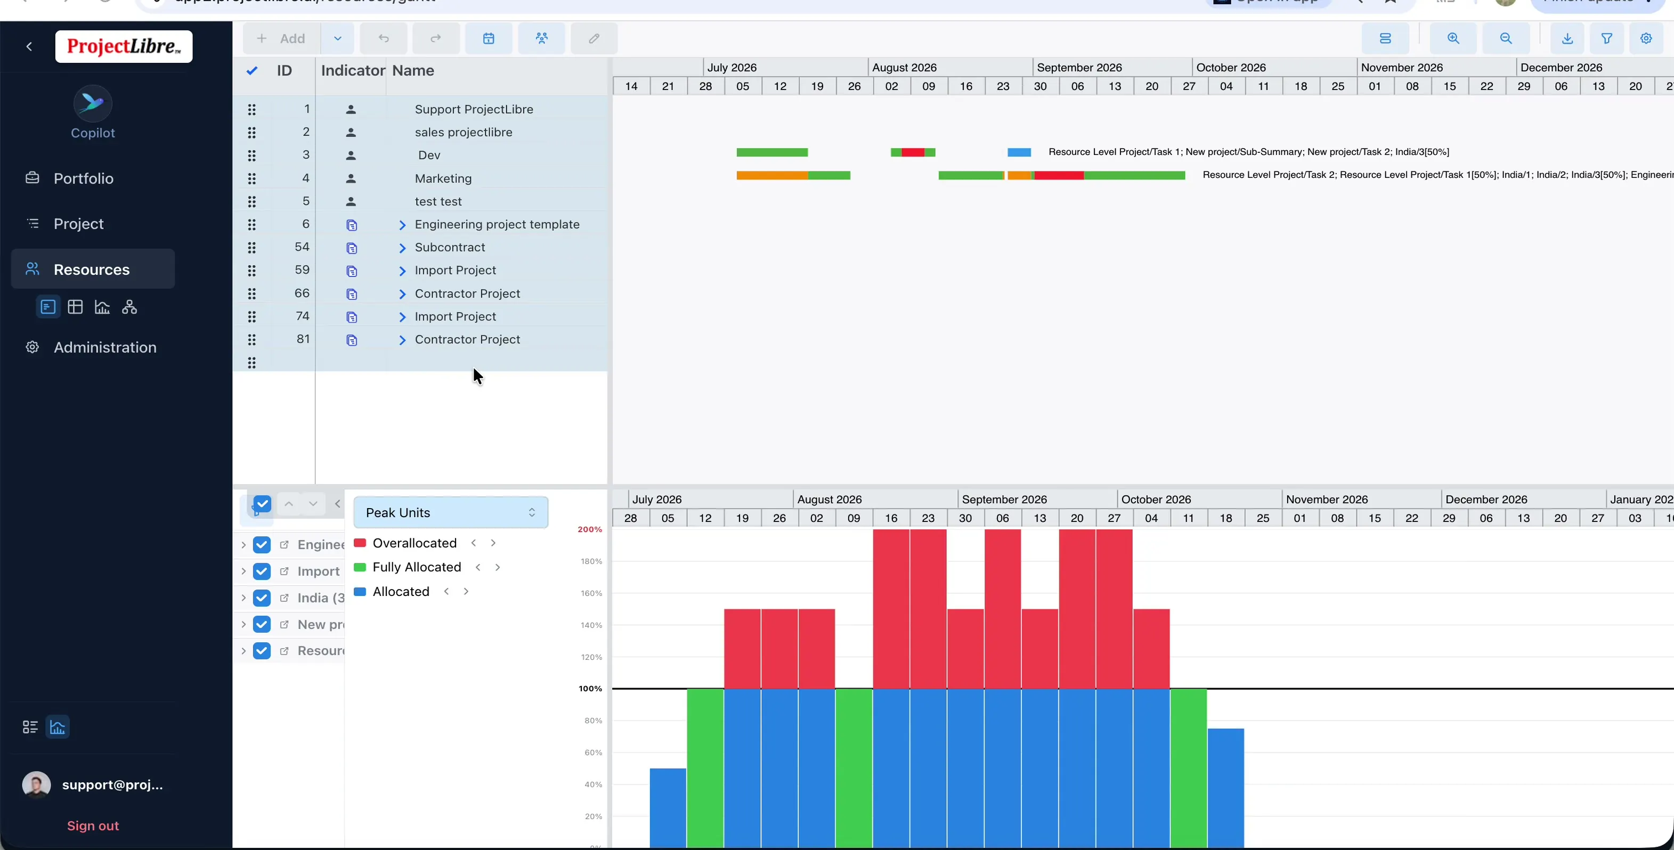The width and height of the screenshot is (1674, 850).
Task: Toggle the master checkbox above project list
Action: [x=262, y=504]
